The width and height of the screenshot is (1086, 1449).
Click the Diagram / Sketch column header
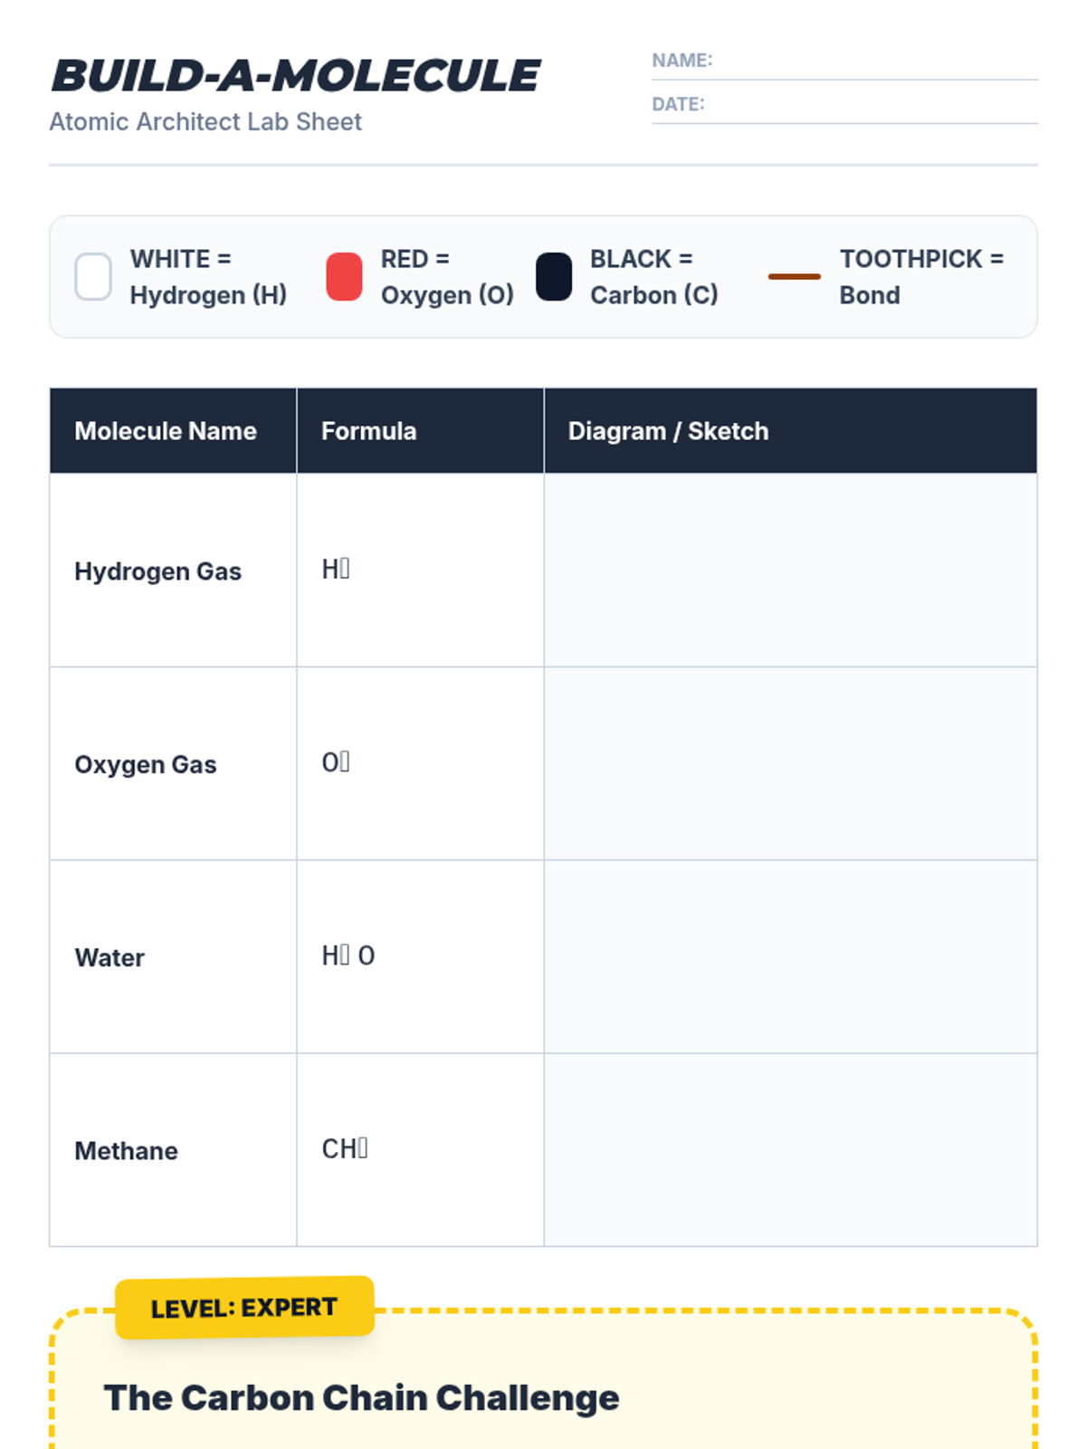[x=668, y=431]
